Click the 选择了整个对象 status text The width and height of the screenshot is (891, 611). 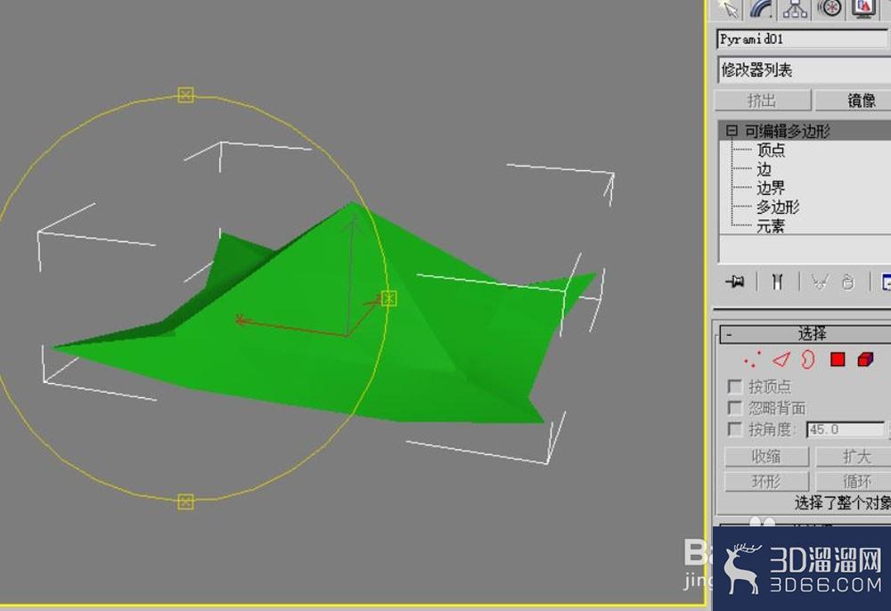pyautogui.click(x=843, y=502)
